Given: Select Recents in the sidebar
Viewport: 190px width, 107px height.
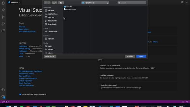Looking at the screenshot, I should click(51, 10).
